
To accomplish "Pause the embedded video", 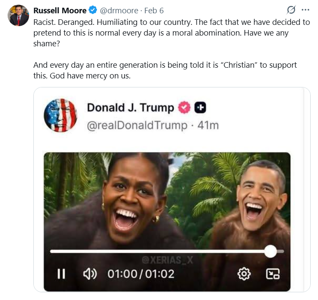I will click(x=61, y=274).
